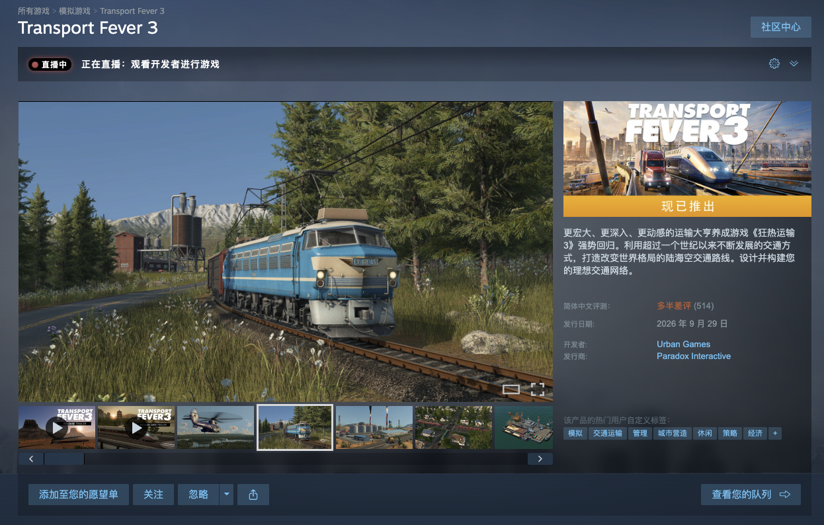Go to 模拟游戏 breadcrumb link
824x525 pixels.
pyautogui.click(x=75, y=11)
